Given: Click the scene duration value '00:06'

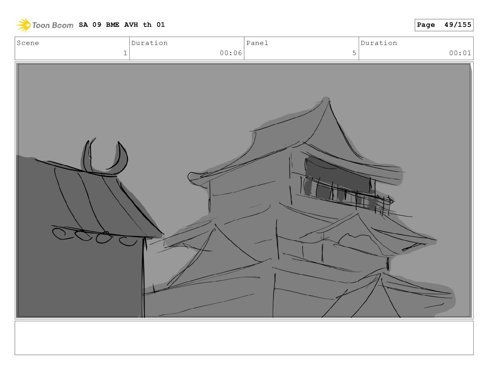Looking at the screenshot, I should [x=231, y=53].
